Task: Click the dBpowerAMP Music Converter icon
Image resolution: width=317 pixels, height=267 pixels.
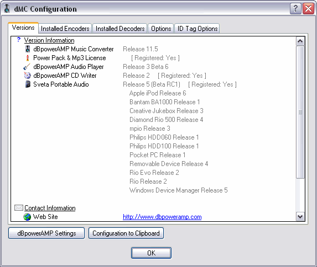Action: 28,49
